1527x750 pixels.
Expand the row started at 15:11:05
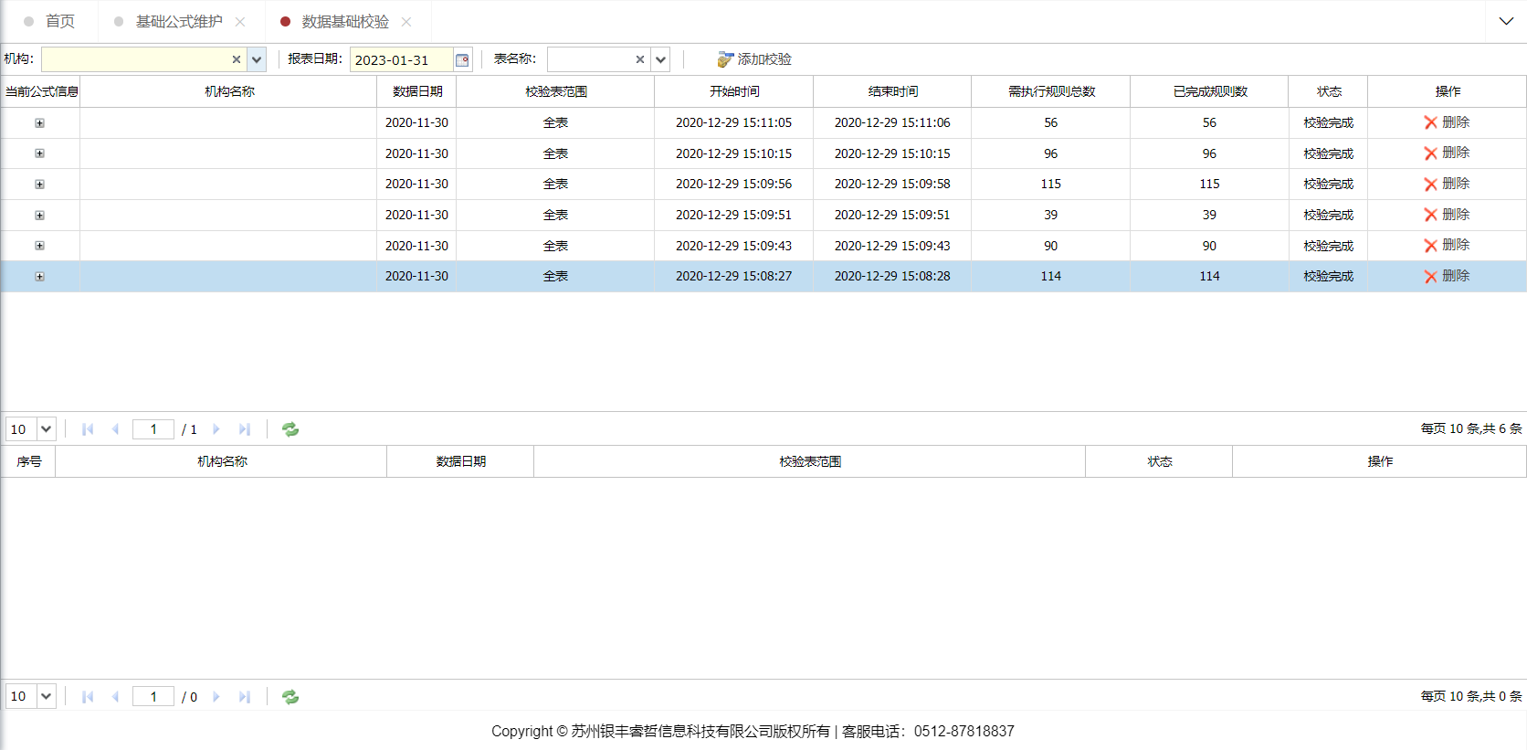(39, 123)
